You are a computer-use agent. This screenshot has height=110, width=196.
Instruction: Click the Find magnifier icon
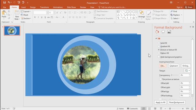(x=171, y=11)
